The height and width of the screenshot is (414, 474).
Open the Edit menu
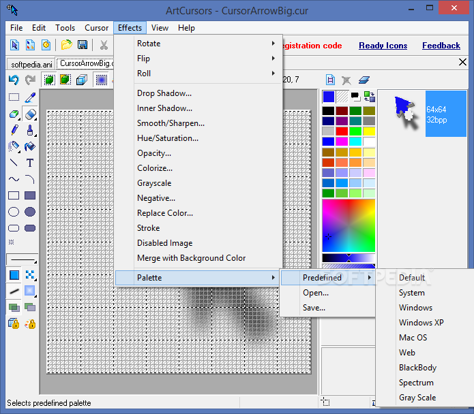(x=39, y=28)
